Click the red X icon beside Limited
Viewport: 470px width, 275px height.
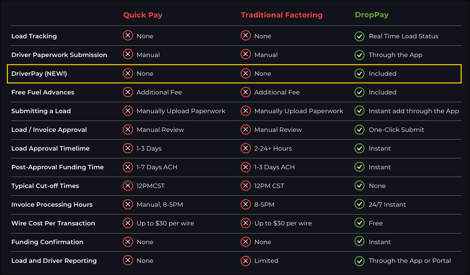coord(246,261)
